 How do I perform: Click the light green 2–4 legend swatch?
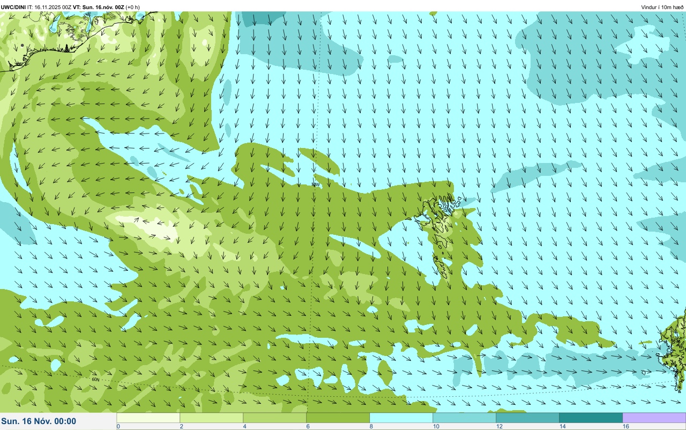click(212, 418)
